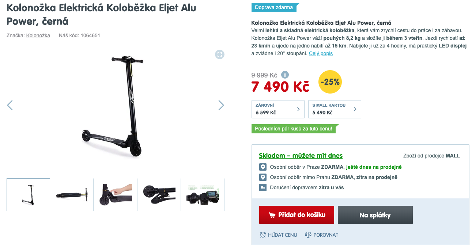
Task: Click pin icon for pickup in Praze
Action: click(x=263, y=167)
